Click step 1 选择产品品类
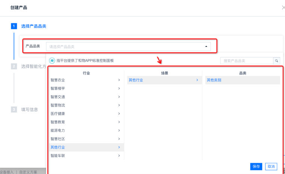This screenshot has height=174, width=285. [33, 26]
